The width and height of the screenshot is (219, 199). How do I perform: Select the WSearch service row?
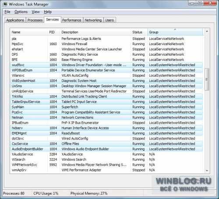tap(106, 160)
